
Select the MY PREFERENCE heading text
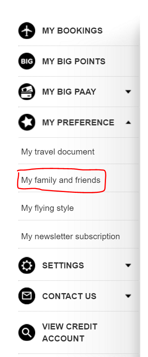(78, 122)
